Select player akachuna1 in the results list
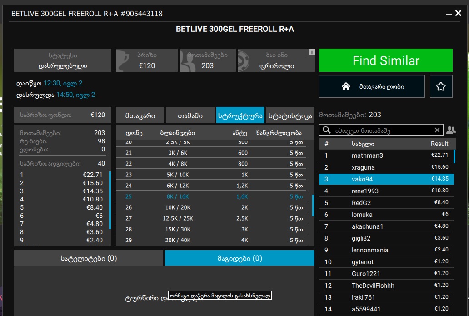This screenshot has width=469, height=316. [x=386, y=226]
